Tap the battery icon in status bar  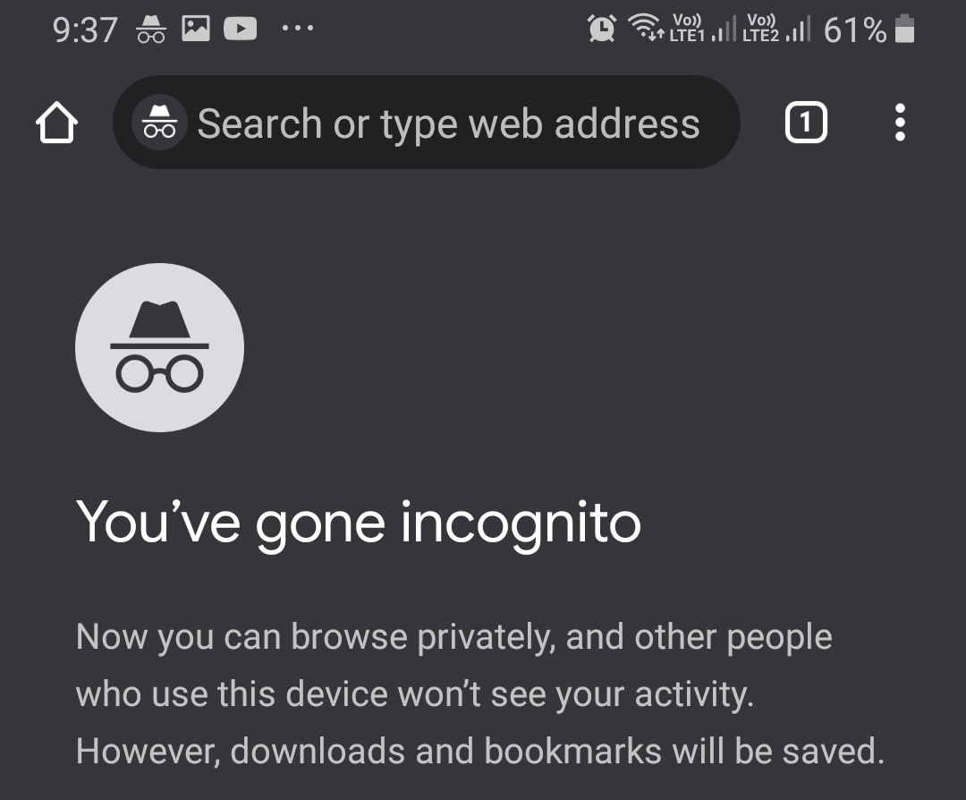[x=905, y=30]
